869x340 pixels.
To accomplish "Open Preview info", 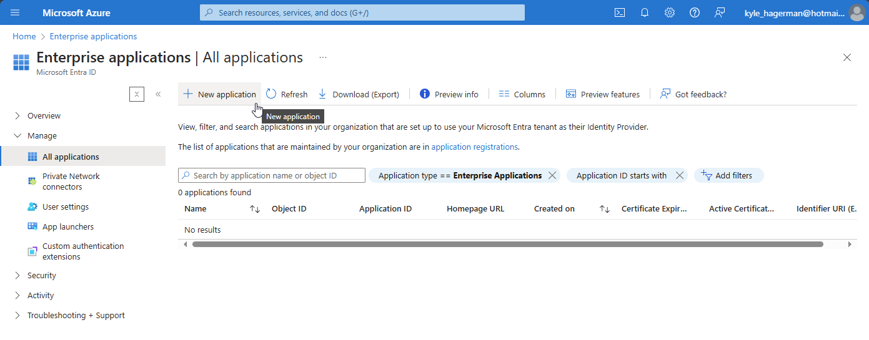I will [449, 94].
